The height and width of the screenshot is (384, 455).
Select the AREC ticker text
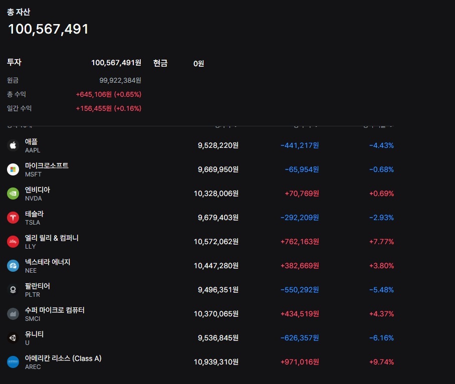pyautogui.click(x=33, y=367)
